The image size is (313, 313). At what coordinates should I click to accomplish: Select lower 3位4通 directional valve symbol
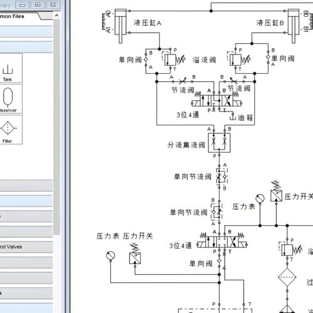point(222,242)
